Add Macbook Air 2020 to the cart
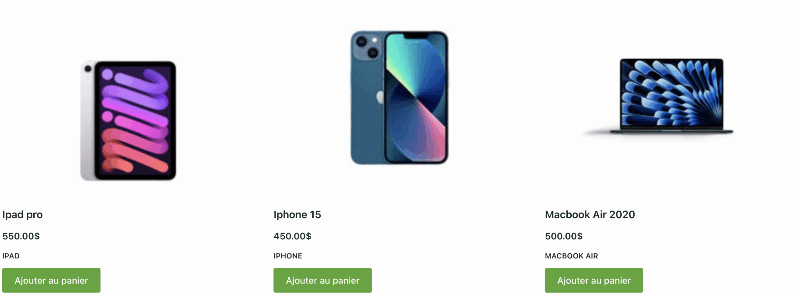Screen dimensions: 798x296 (594, 280)
